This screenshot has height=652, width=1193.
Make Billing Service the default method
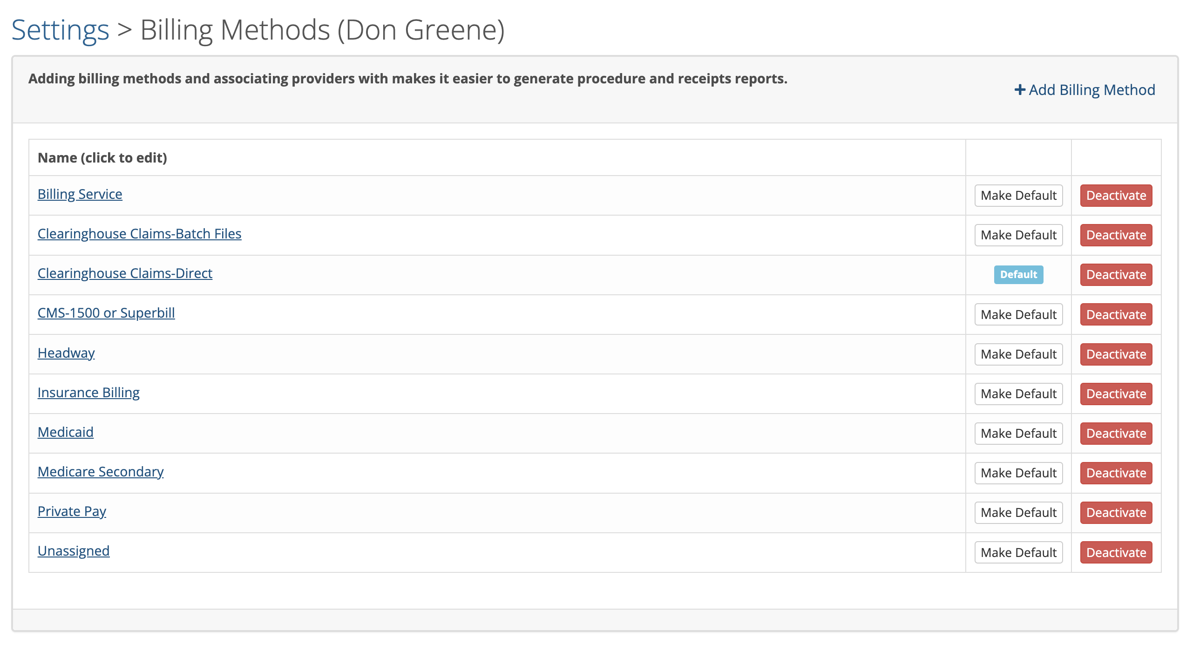point(1018,196)
